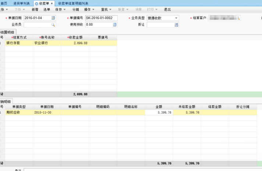The image size is (262, 171).
Task: Open calculator icon beside 使用预收 field
Action: click(x=115, y=25)
